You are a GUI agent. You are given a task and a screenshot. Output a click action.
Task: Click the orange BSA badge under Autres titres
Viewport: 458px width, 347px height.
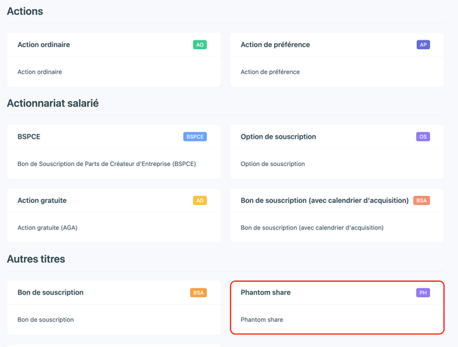198,293
